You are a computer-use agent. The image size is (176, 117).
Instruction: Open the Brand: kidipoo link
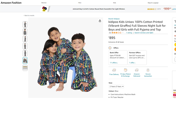point(114,19)
